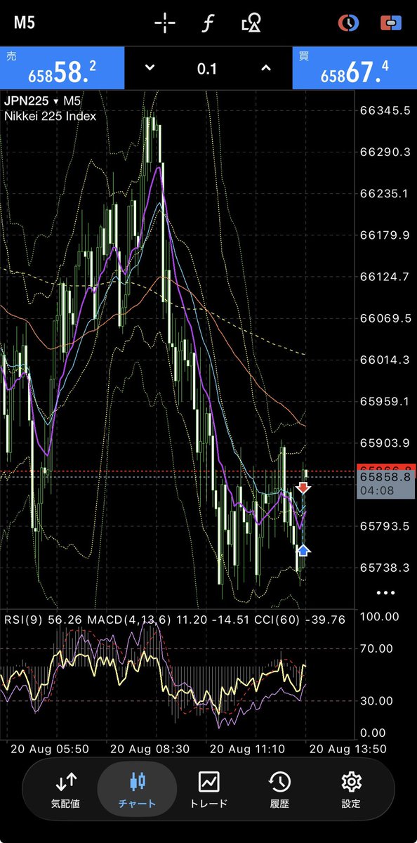
Task: Tap the red down arrow marker
Action: (303, 488)
